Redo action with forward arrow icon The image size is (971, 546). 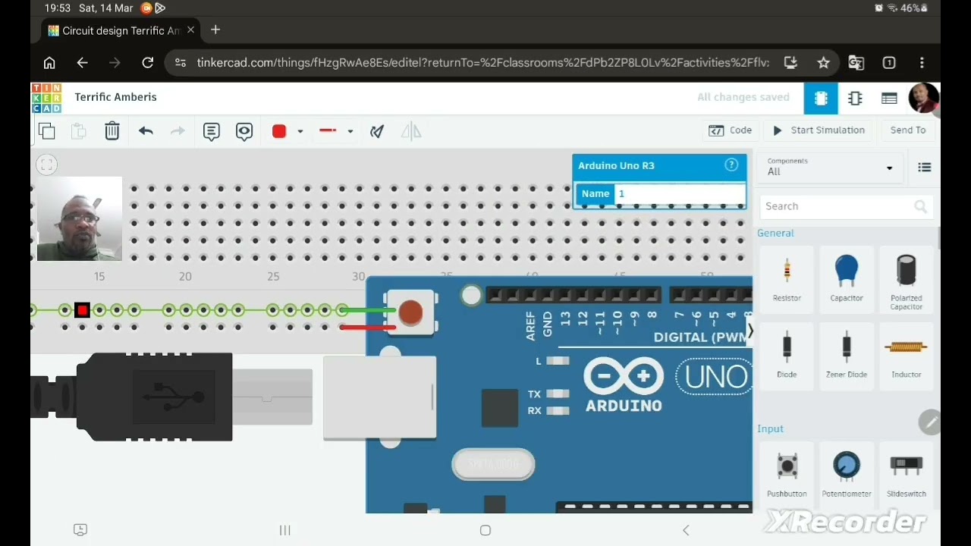(178, 131)
